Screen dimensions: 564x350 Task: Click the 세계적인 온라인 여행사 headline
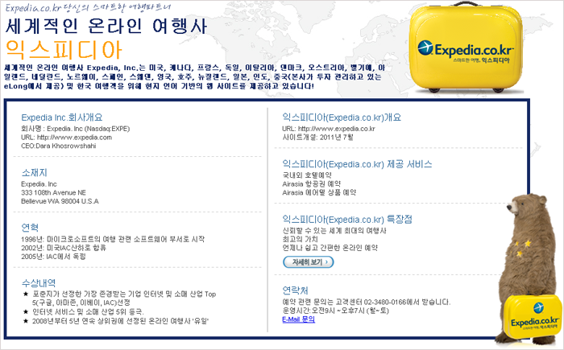point(106,26)
